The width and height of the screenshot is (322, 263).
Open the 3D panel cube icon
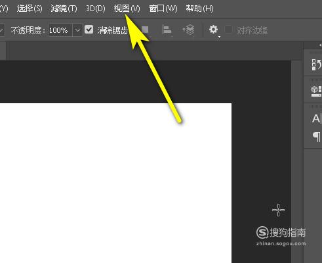coord(317,91)
